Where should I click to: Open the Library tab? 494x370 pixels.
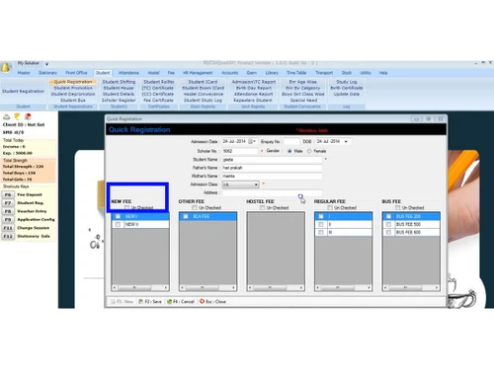[x=272, y=73]
